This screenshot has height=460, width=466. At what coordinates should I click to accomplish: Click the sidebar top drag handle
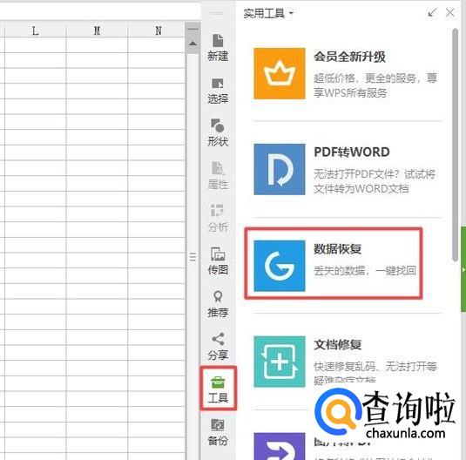pos(216,13)
